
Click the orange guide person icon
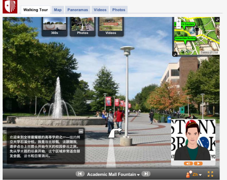(189, 174)
